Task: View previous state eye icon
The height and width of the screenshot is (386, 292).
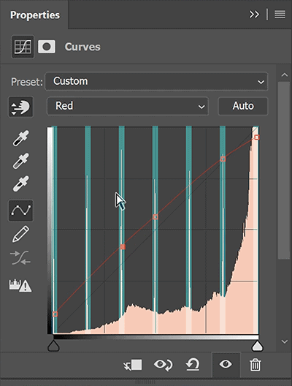Action: 163,365
